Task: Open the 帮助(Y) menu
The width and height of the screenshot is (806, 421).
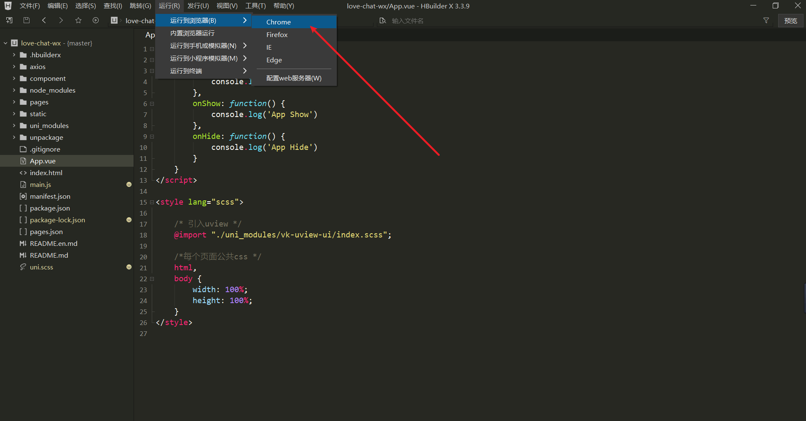Action: (284, 6)
